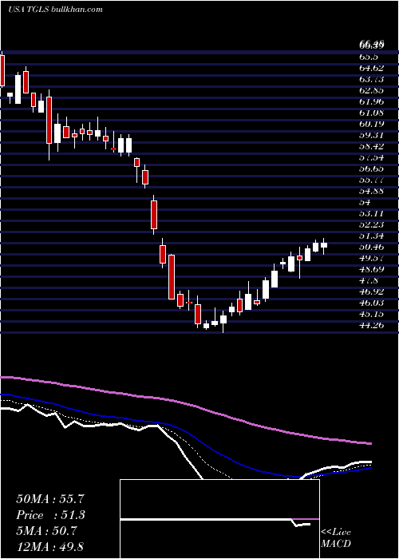Pick the 61.08 price level label
The height and width of the screenshot is (559, 399).
(372, 113)
